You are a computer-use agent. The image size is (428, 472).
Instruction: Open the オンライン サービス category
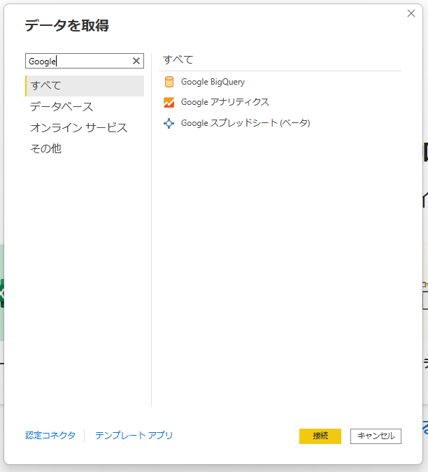pyautogui.click(x=79, y=128)
